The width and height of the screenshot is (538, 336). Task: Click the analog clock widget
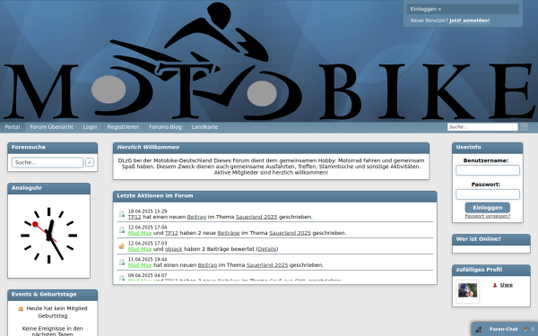coord(48,236)
